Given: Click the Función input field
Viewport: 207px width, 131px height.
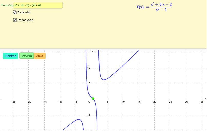Looking at the screenshot, I should [x=38, y=5].
